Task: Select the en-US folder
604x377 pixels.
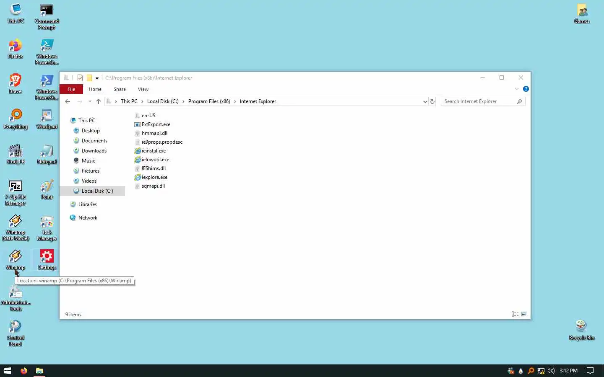Action: point(145,116)
